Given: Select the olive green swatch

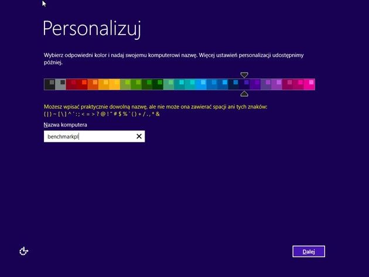Looking at the screenshot, I should click(x=125, y=84).
